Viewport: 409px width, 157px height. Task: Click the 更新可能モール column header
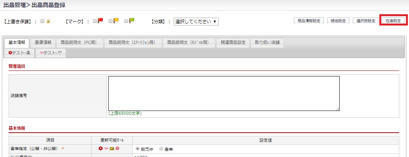pyautogui.click(x=112, y=140)
